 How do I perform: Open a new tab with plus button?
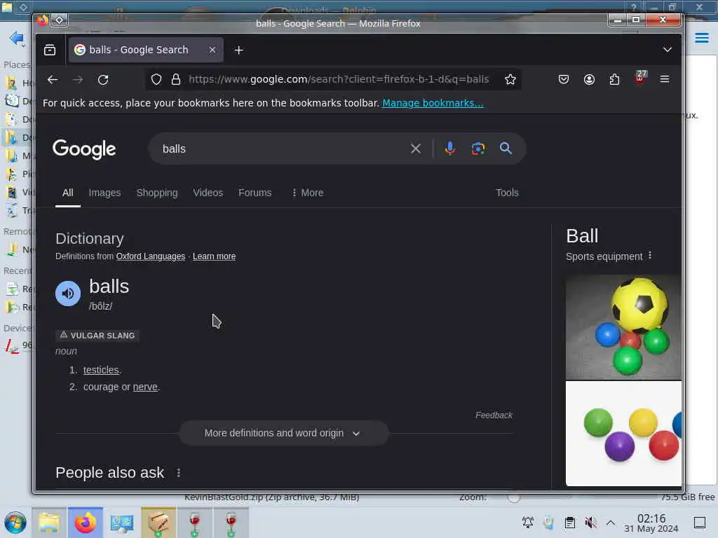238,50
